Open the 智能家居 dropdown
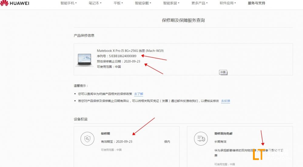Screen dimensions: 303x167 [x=171, y=3]
